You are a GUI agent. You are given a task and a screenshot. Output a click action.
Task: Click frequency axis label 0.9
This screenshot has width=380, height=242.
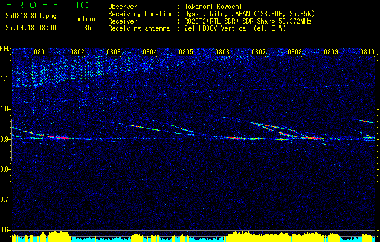pyautogui.click(x=5, y=139)
